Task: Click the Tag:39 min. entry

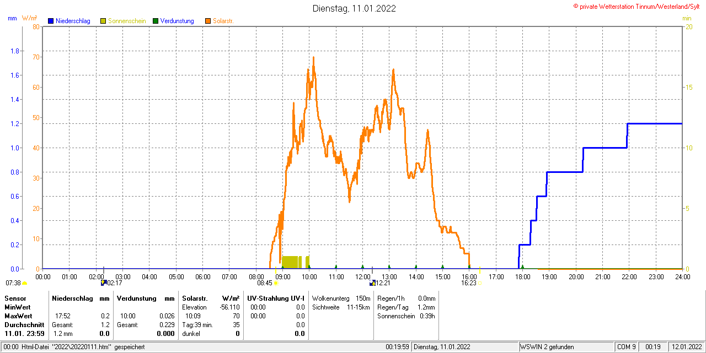Action: click(197, 324)
